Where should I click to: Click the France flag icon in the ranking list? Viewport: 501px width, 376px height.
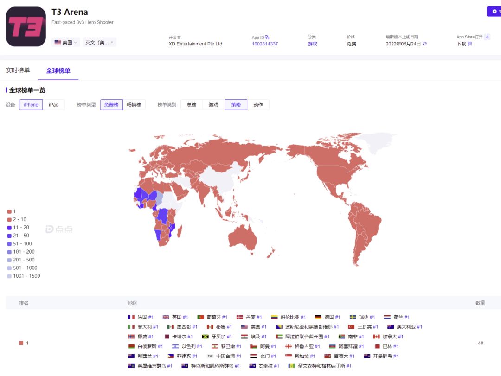coord(131,317)
